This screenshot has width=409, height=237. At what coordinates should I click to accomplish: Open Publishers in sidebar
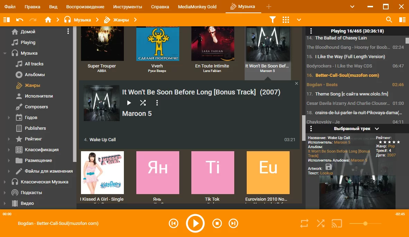[x=35, y=128]
